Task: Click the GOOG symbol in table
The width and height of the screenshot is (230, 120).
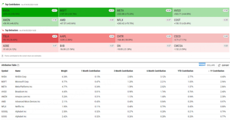Action: 4,117
